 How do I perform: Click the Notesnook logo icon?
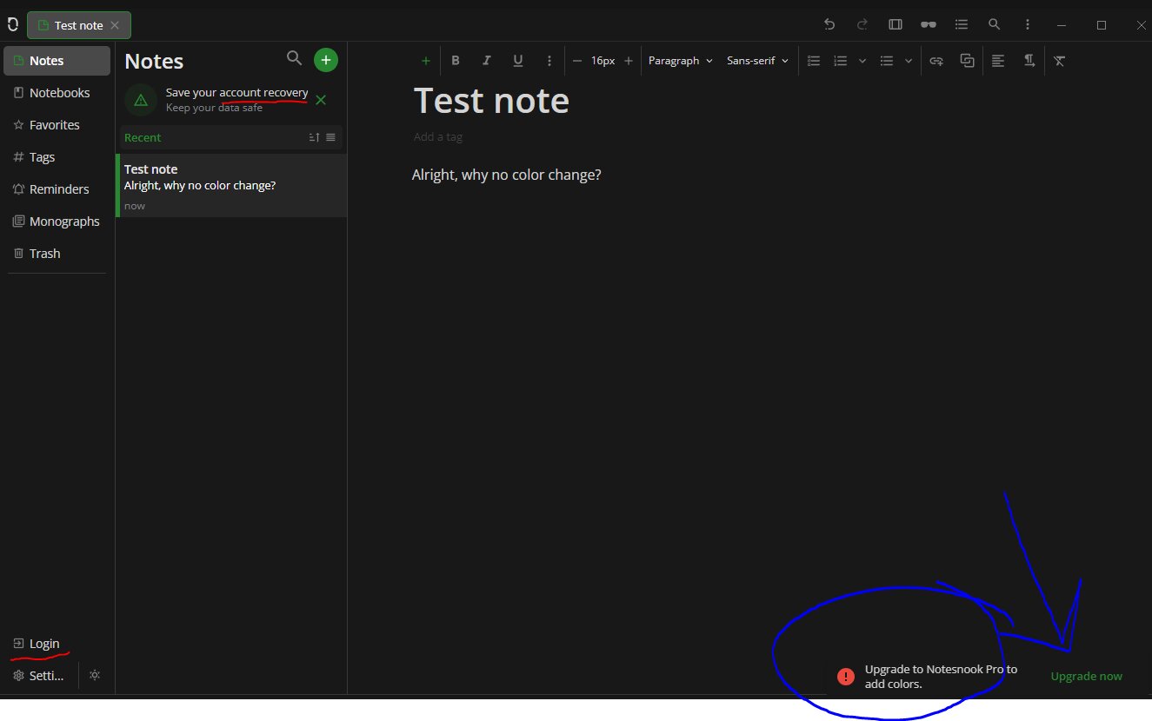pyautogui.click(x=13, y=24)
